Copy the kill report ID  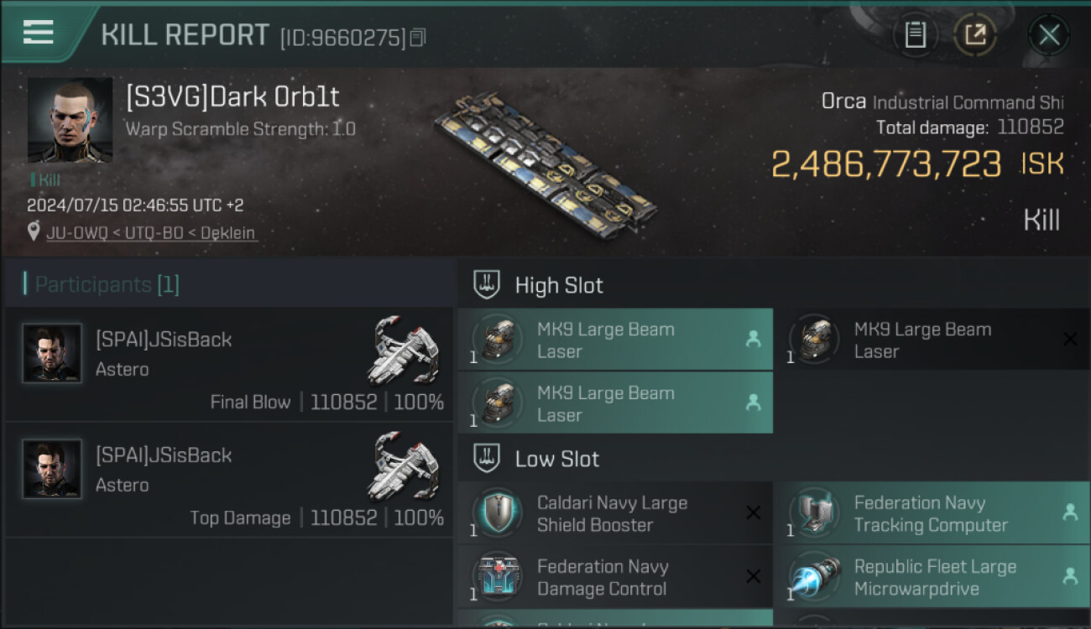418,37
